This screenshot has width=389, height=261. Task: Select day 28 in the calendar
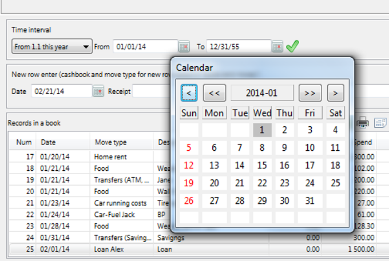(240, 201)
